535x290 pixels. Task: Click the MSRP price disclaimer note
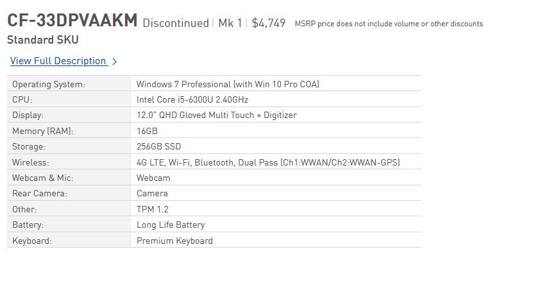(x=389, y=24)
